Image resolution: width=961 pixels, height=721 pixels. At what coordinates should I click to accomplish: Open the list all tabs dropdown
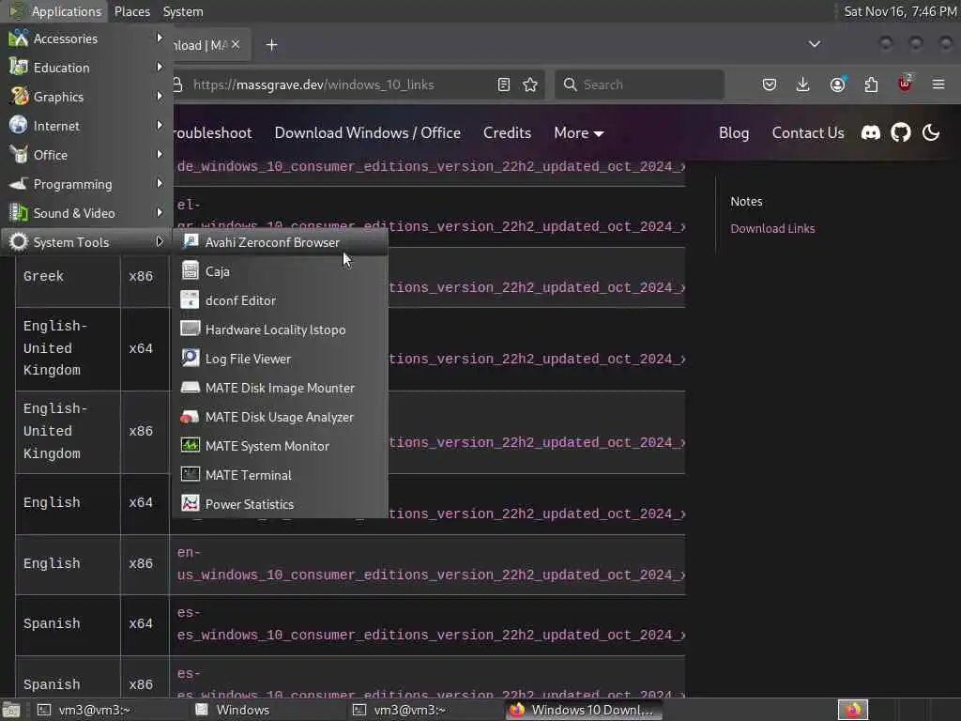click(x=814, y=44)
